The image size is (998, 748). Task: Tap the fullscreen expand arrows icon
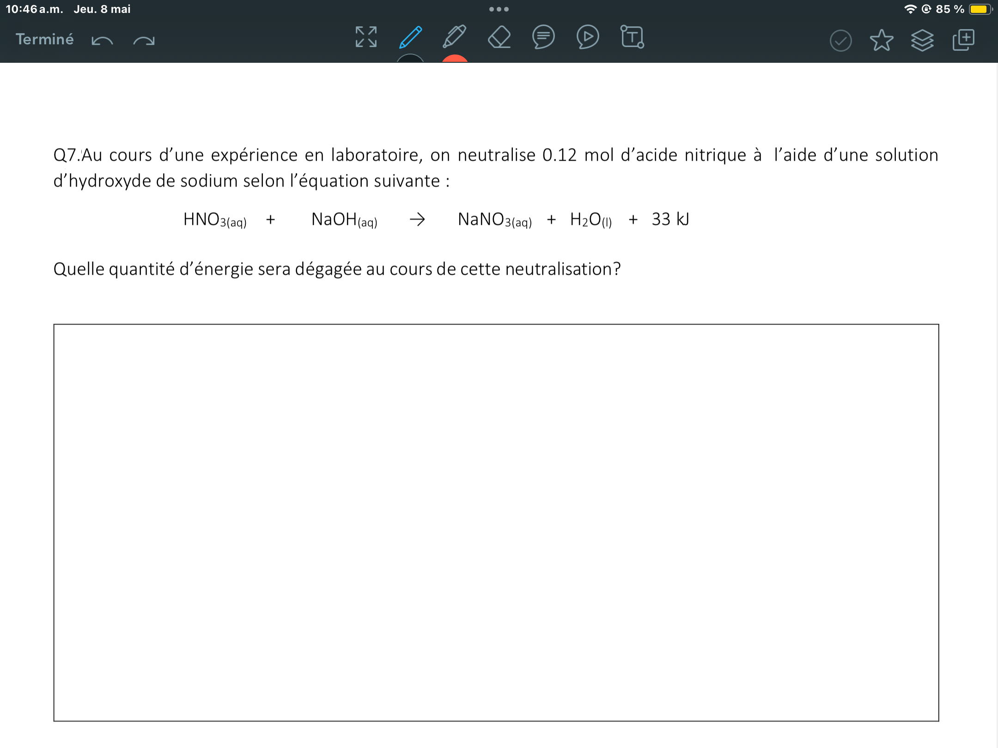point(366,37)
